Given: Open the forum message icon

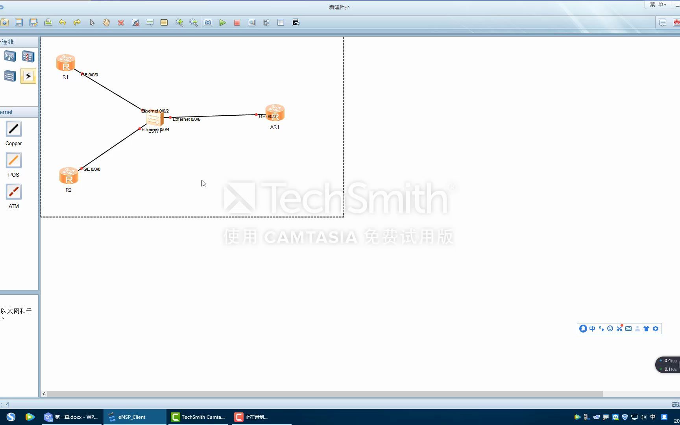Looking at the screenshot, I should click(663, 22).
